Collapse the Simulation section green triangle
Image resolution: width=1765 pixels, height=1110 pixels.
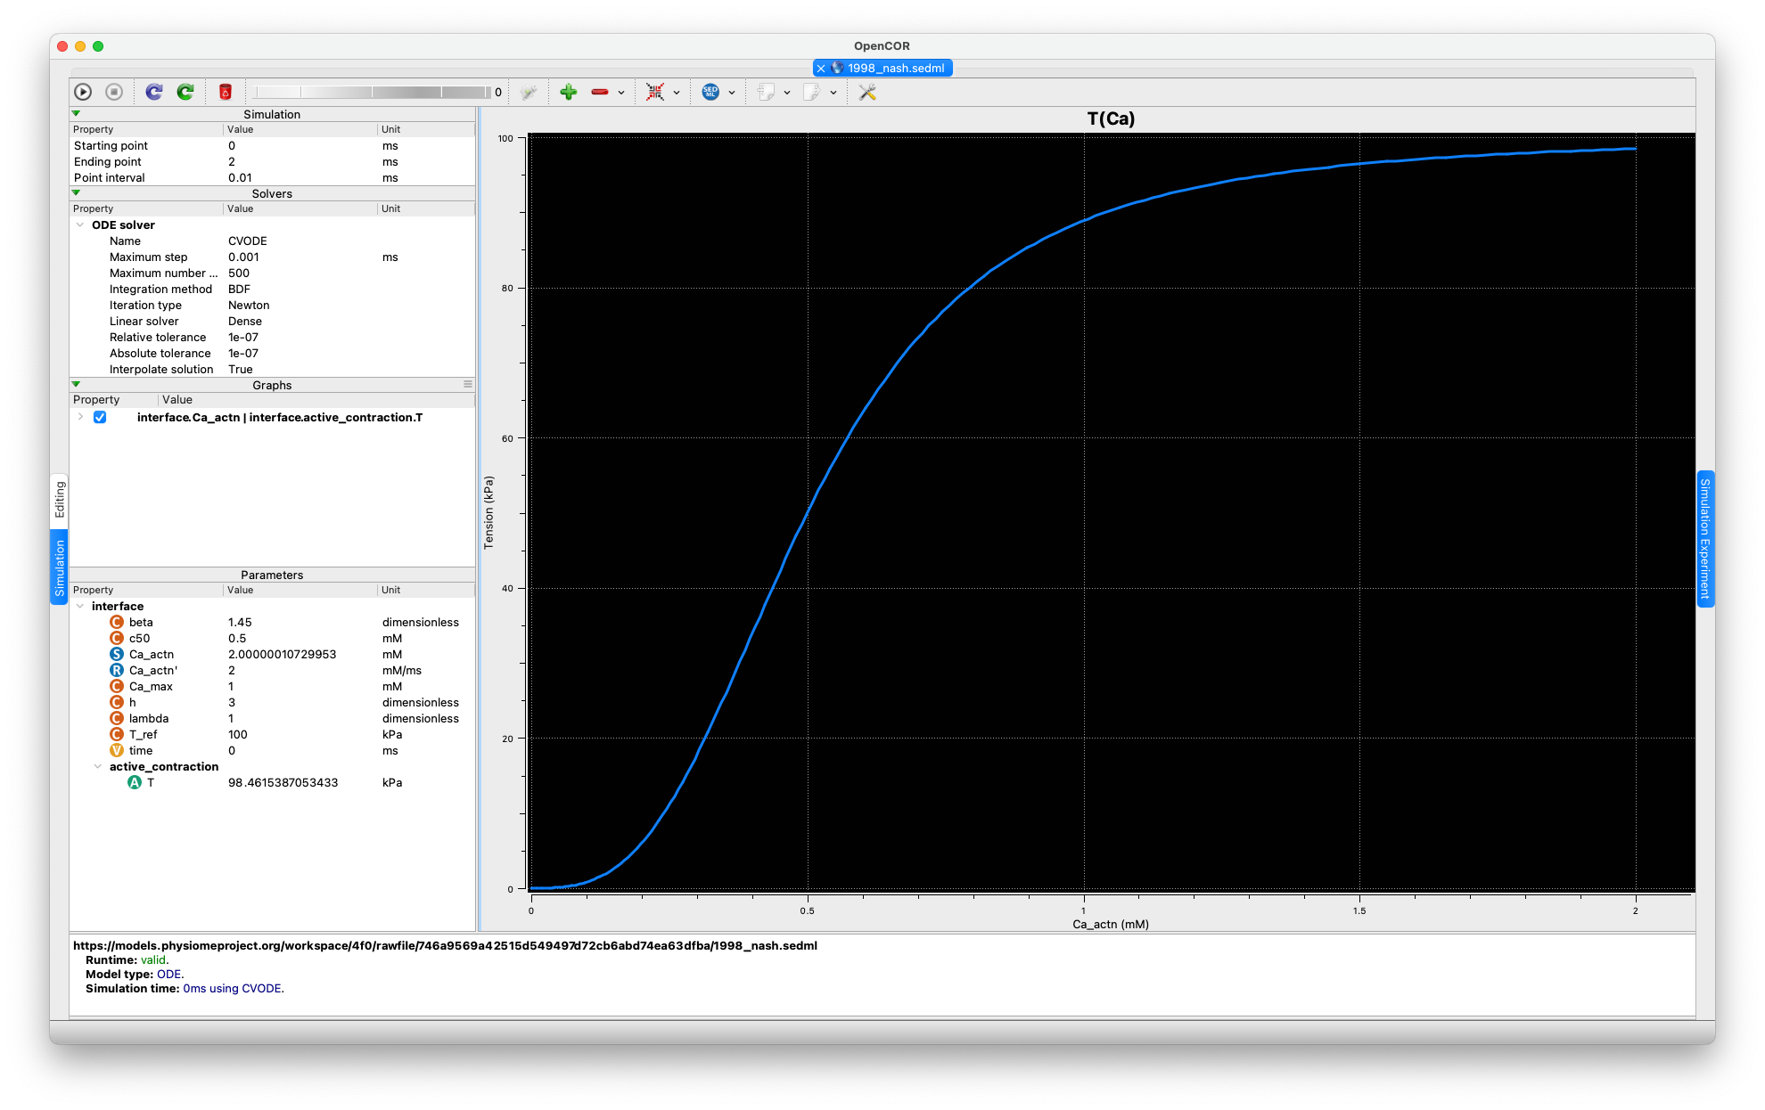tap(76, 114)
